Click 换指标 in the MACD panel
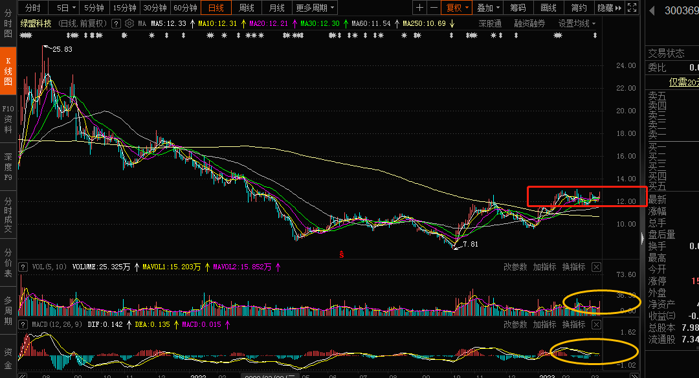Viewport: 699px width, 378px height. point(573,324)
